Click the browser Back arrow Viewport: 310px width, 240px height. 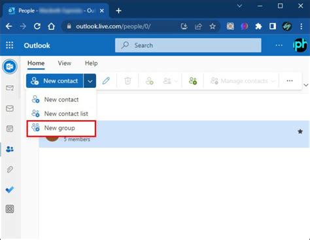click(x=9, y=26)
